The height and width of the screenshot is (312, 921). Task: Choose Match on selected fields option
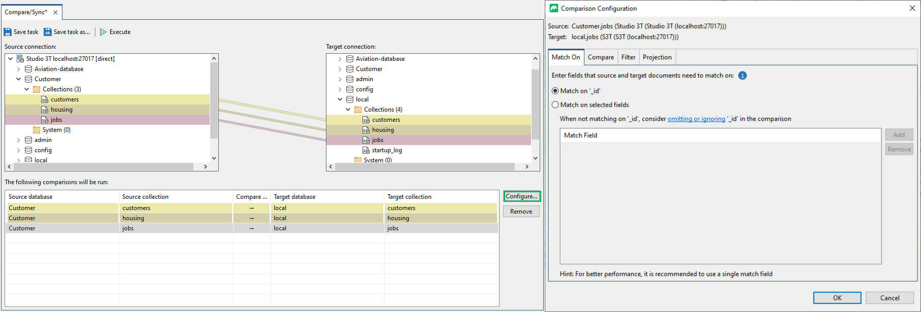[555, 105]
